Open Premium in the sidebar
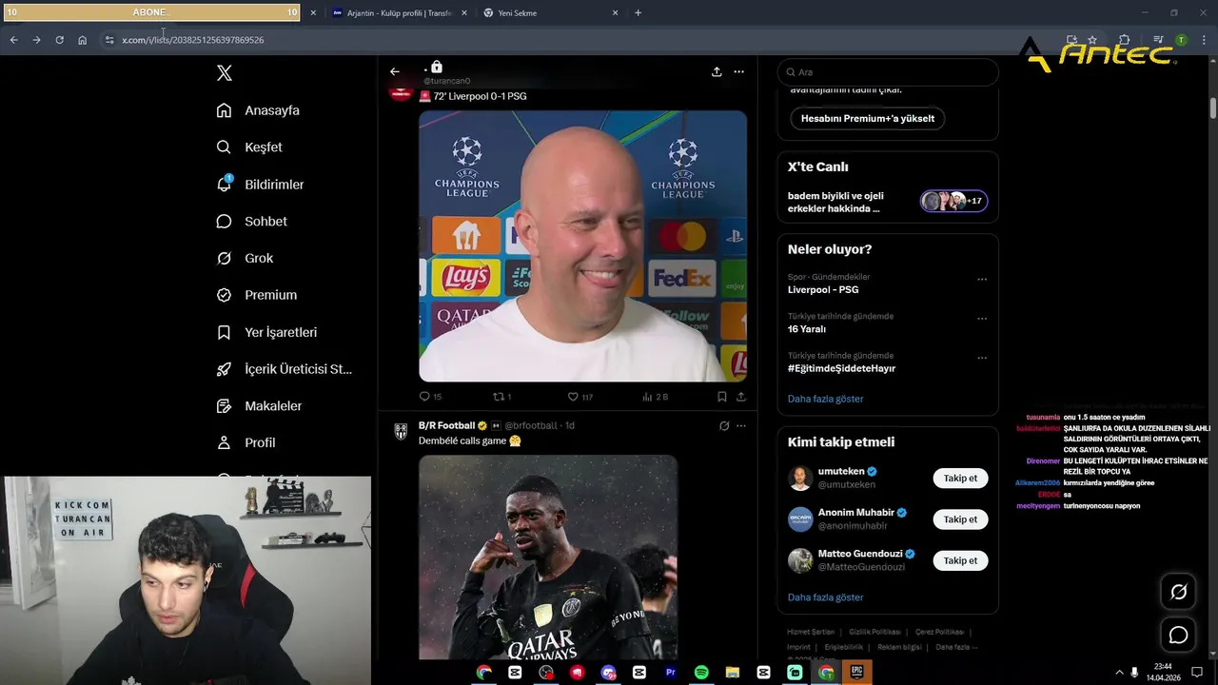 [x=256, y=295]
